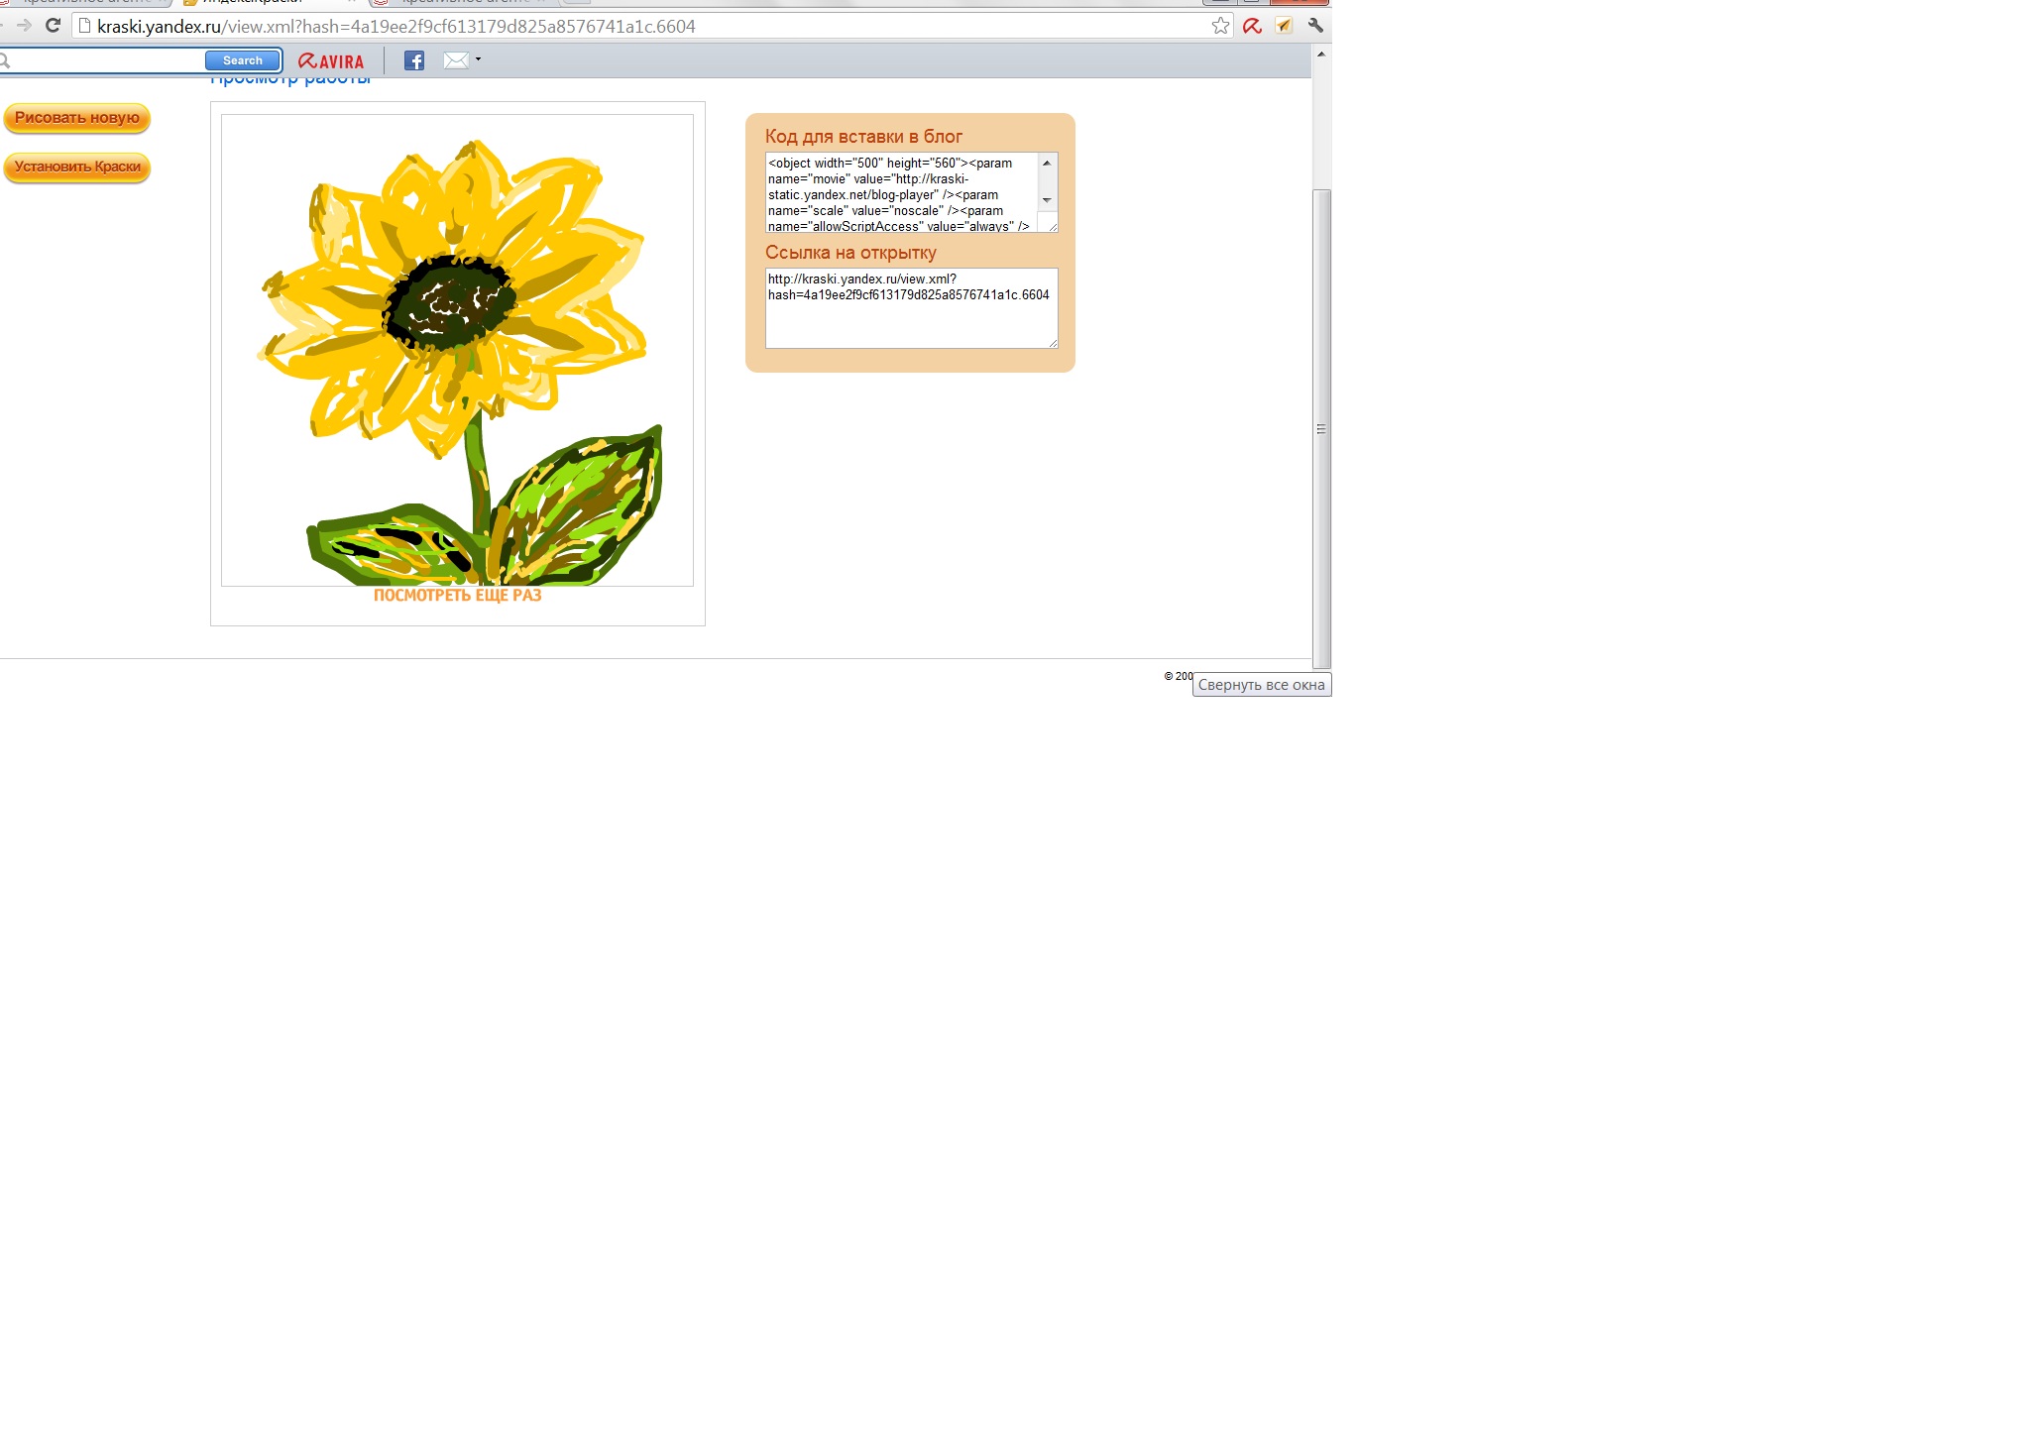The height and width of the screenshot is (1455, 2034).
Task: Click the embed code textarea scroll up arrow
Action: [x=1047, y=163]
